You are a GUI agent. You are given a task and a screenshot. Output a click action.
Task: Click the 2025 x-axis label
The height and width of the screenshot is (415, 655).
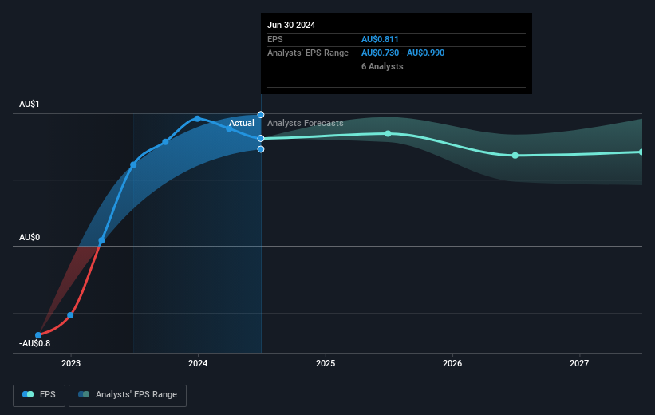326,363
